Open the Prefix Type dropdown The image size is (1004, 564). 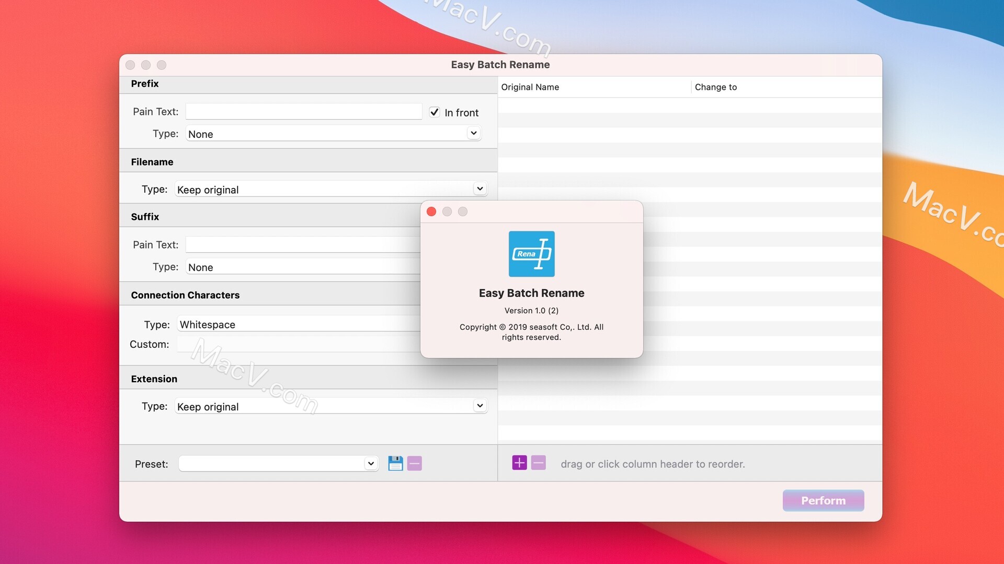pos(334,134)
